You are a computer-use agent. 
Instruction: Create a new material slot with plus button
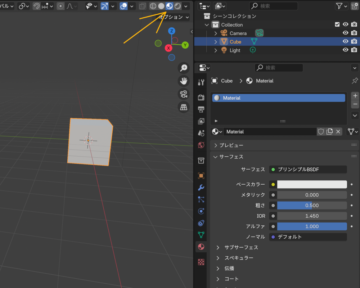click(x=355, y=95)
